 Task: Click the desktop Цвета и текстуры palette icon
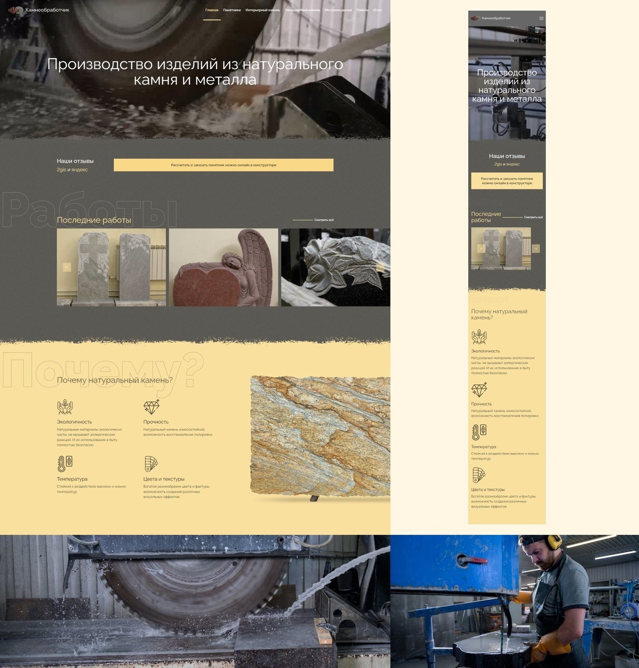click(151, 463)
